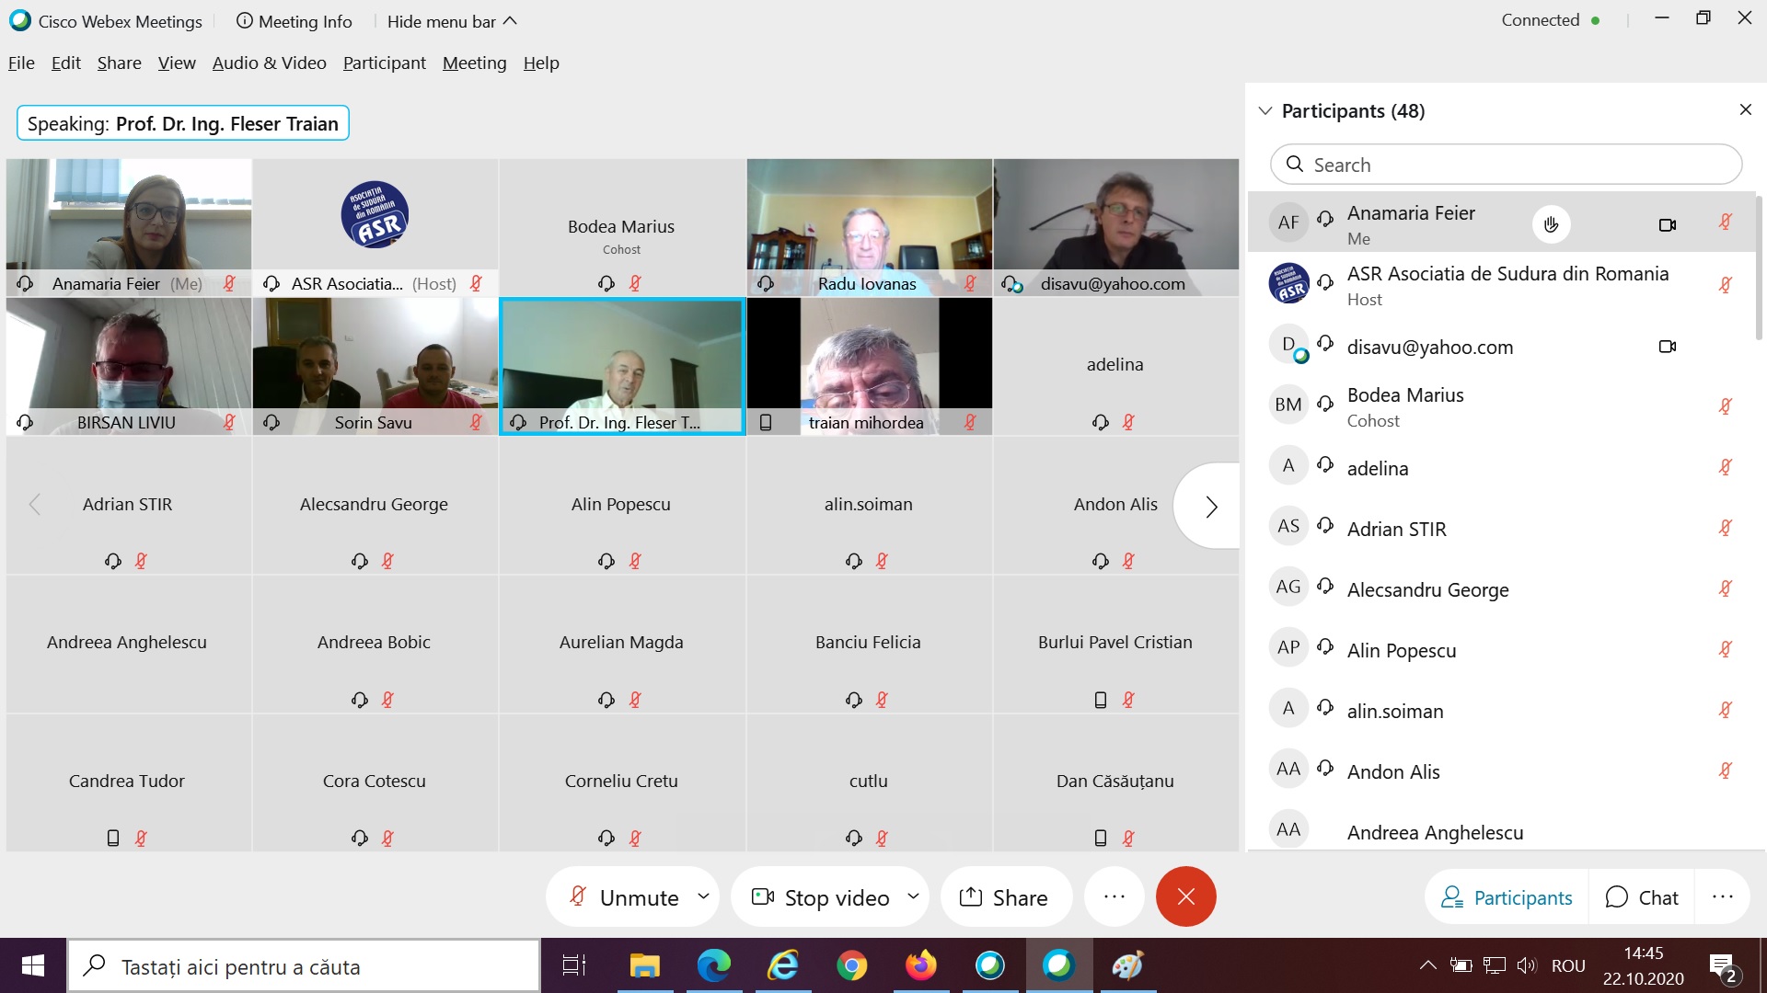Viewport: 1767px width, 993px height.
Task: Close the Participants panel with the X
Action: coord(1745,110)
